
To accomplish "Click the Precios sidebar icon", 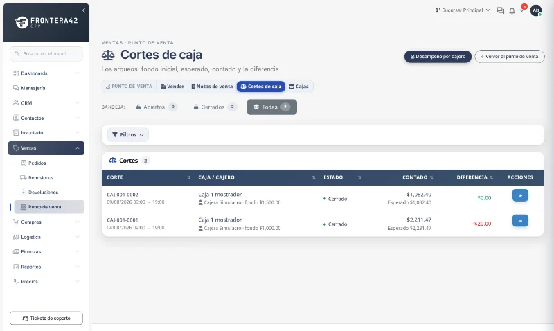I will pos(16,282).
